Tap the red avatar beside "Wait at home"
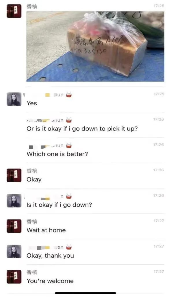The width and height of the screenshot is (171, 297). [x=14, y=226]
